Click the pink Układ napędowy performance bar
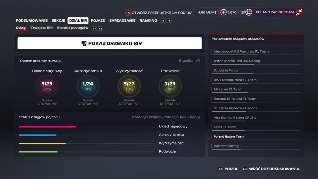The height and width of the screenshot is (179, 318). [48, 127]
